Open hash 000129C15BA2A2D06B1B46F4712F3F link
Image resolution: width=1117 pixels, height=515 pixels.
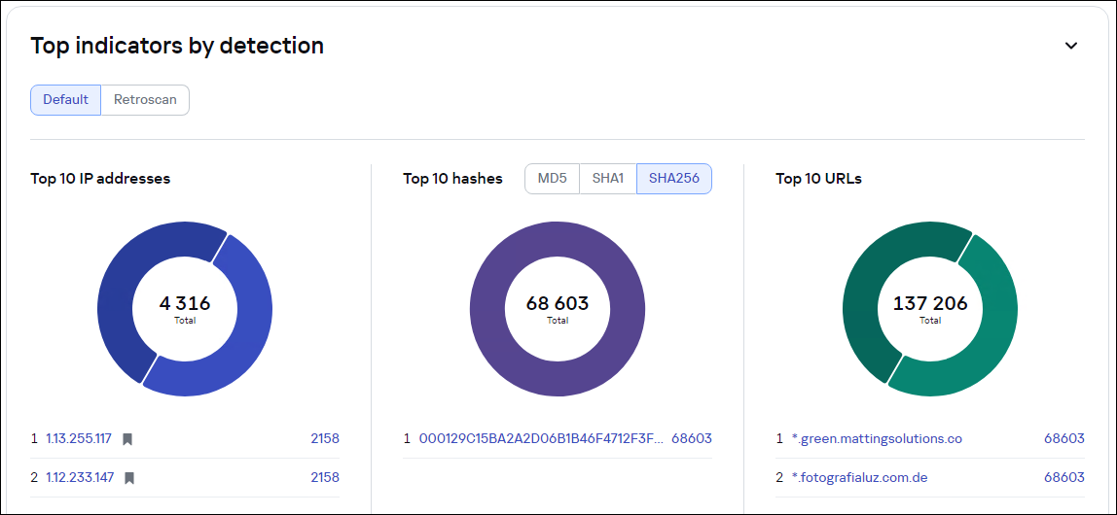click(541, 439)
